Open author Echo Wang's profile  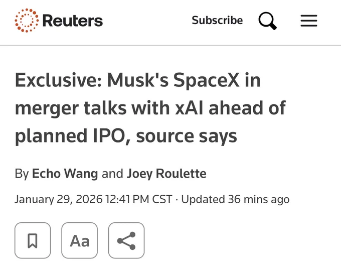65,174
